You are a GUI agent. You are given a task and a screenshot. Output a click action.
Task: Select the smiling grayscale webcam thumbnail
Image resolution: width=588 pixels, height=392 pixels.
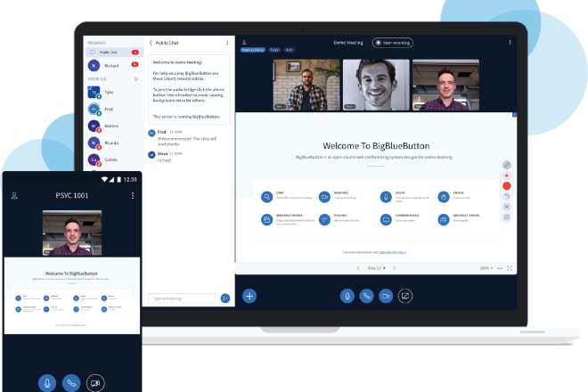pos(376,85)
